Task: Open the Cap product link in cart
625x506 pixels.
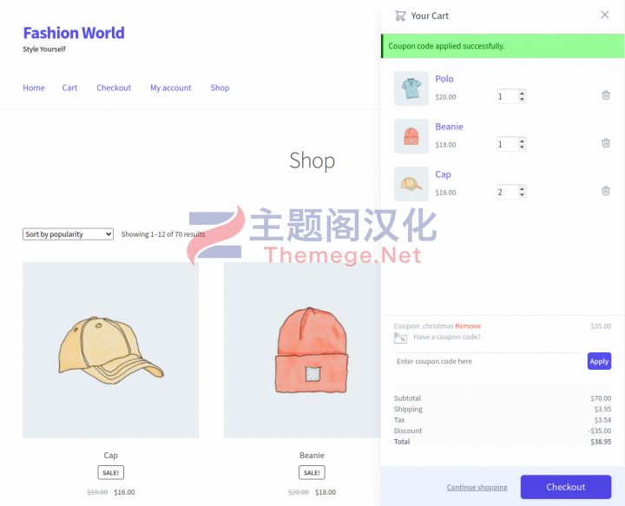Action: click(x=443, y=174)
